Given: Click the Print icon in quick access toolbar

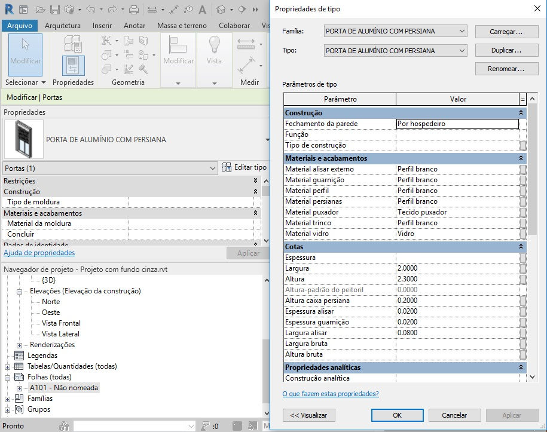Looking at the screenshot, I should 133,10.
